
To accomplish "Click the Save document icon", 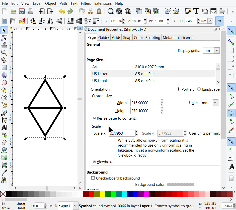I will (22, 11).
